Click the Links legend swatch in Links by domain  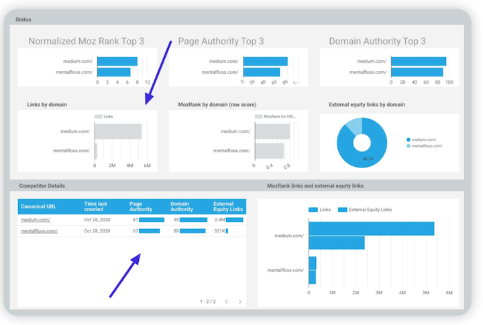(99, 116)
